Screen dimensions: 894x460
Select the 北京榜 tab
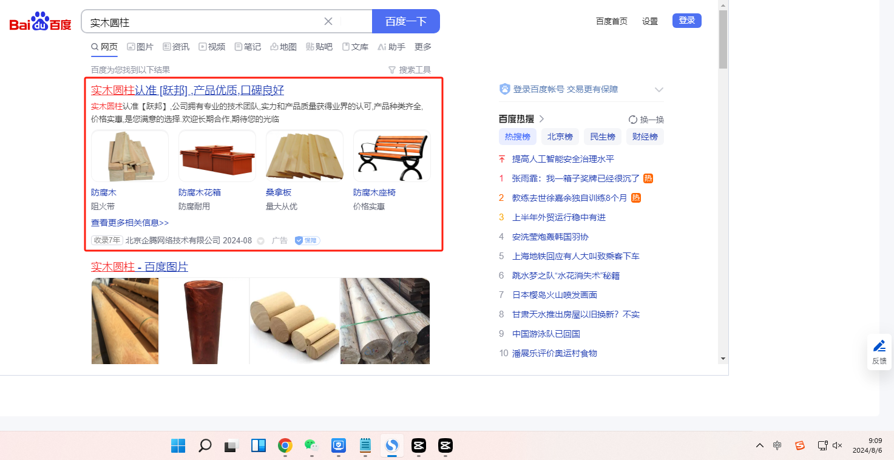[560, 137]
